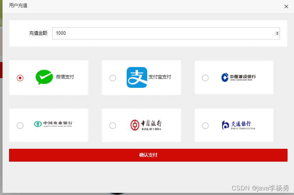
Task: Click the red Bank of China logo
Action: (x=146, y=125)
